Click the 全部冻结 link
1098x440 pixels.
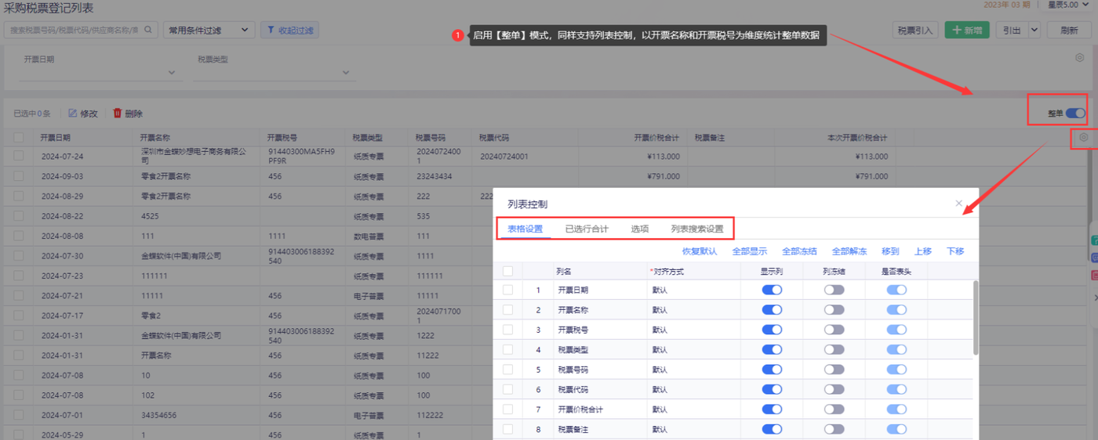[x=799, y=251]
